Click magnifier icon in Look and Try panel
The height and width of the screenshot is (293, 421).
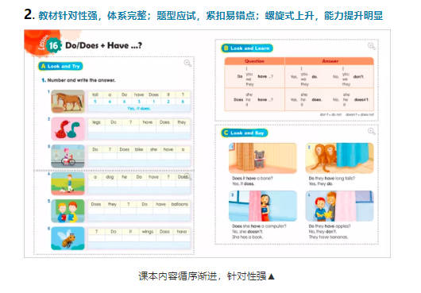pos(187,64)
